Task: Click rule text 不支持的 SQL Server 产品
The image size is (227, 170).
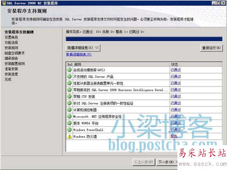Action: (93, 77)
